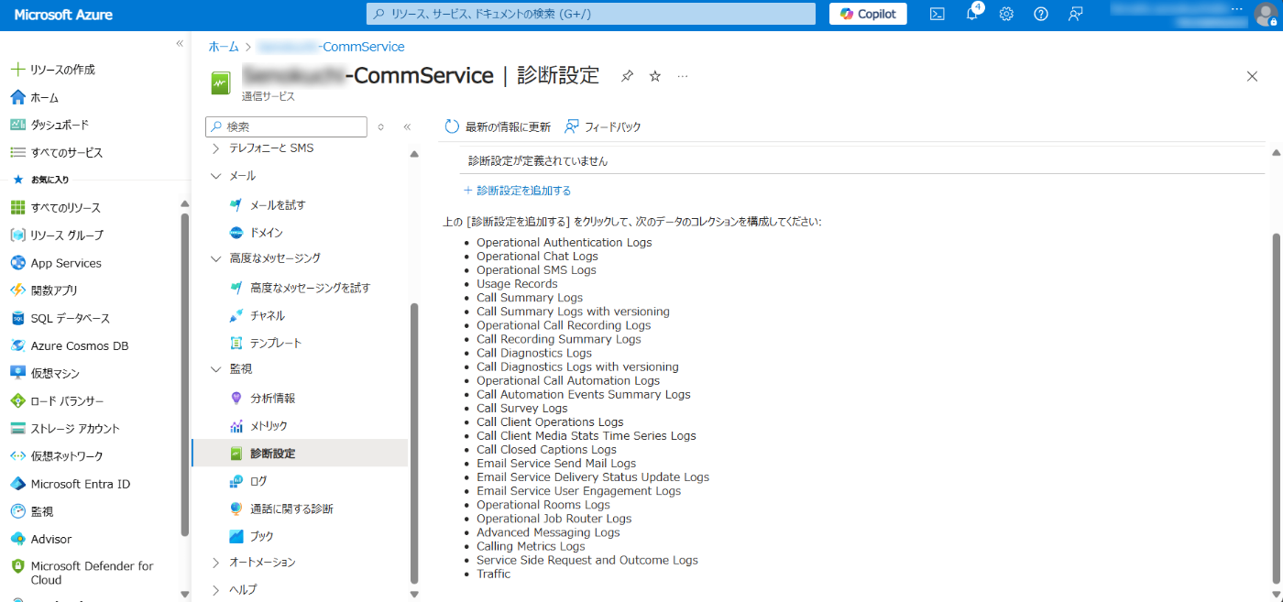The height and width of the screenshot is (602, 1283).
Task: Open the help question mark icon
Action: click(x=1041, y=14)
